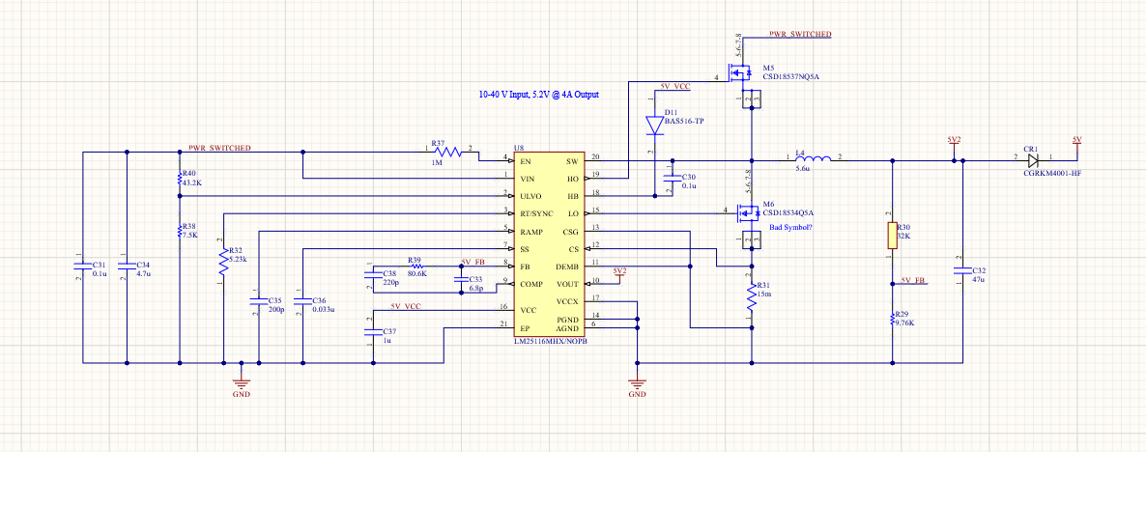This screenshot has height=505, width=1146.
Task: Click the CR1 diode symbol
Action: [1033, 161]
